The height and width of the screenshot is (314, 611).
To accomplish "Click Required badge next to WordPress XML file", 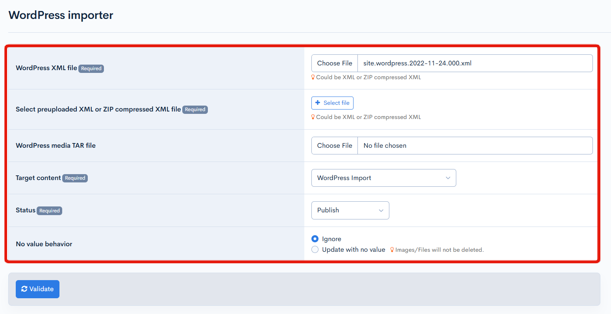I will point(91,69).
